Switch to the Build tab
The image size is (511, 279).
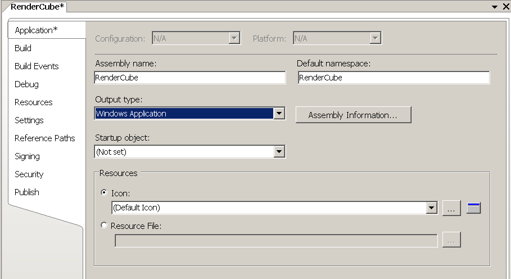point(23,48)
